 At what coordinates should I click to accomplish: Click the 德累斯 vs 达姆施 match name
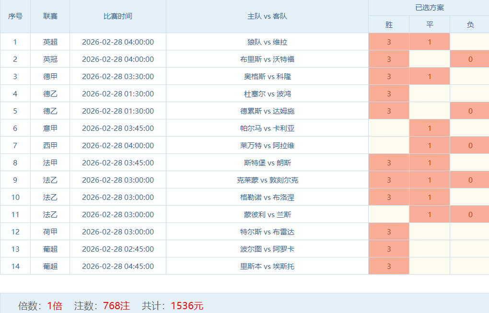(x=267, y=111)
